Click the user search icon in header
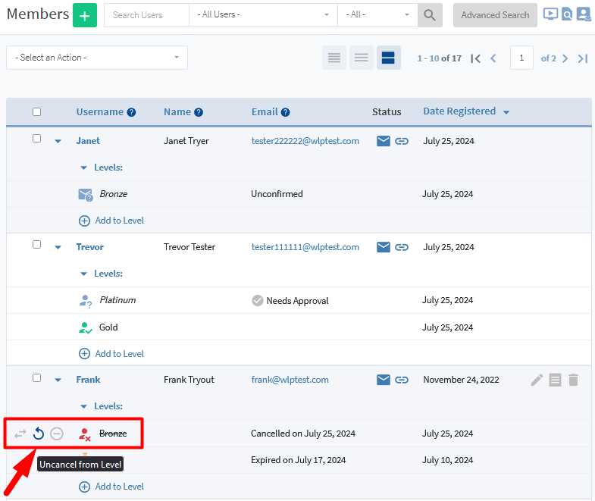595x501 pixels. (567, 14)
